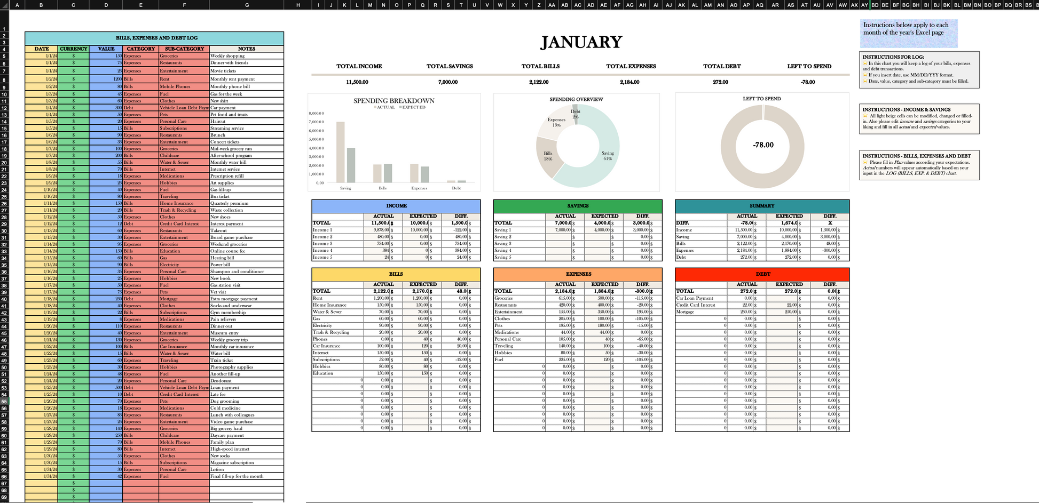
Task: Select the 'Dog grooming' note cell
Action: click(x=247, y=401)
